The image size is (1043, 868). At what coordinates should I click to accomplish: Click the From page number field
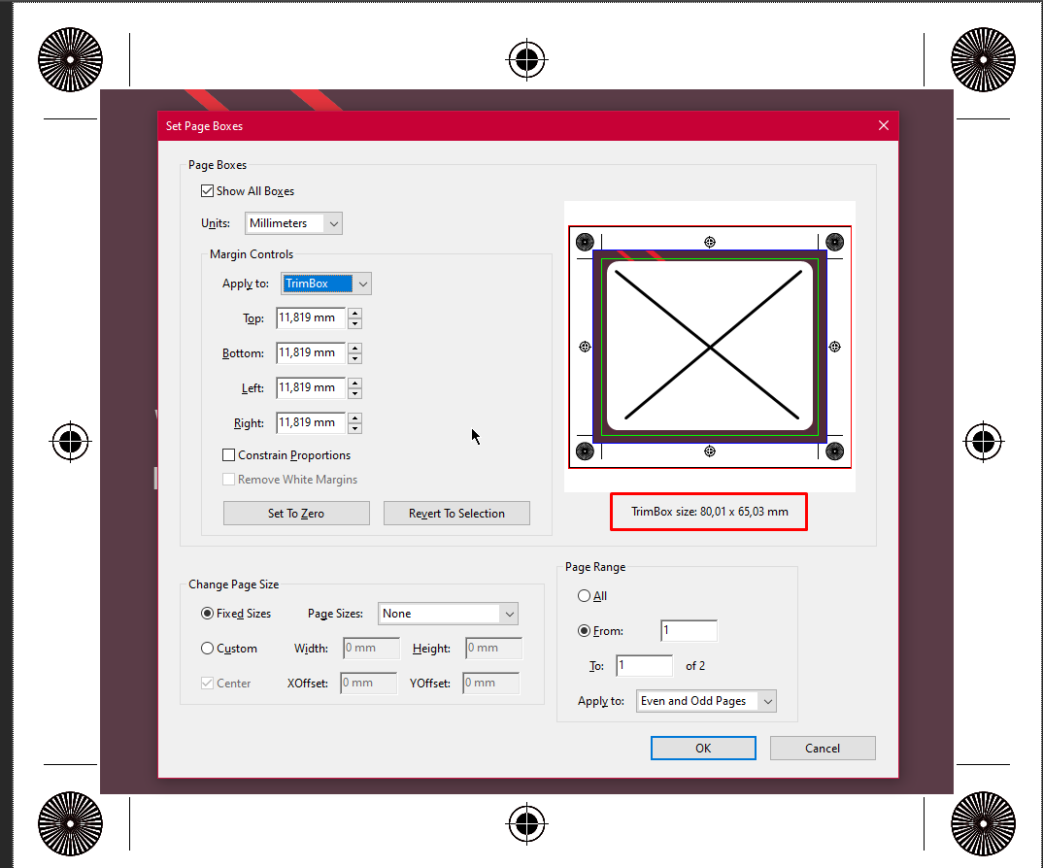pos(689,630)
